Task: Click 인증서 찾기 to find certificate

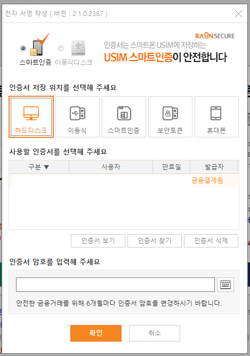Action: coord(155,241)
